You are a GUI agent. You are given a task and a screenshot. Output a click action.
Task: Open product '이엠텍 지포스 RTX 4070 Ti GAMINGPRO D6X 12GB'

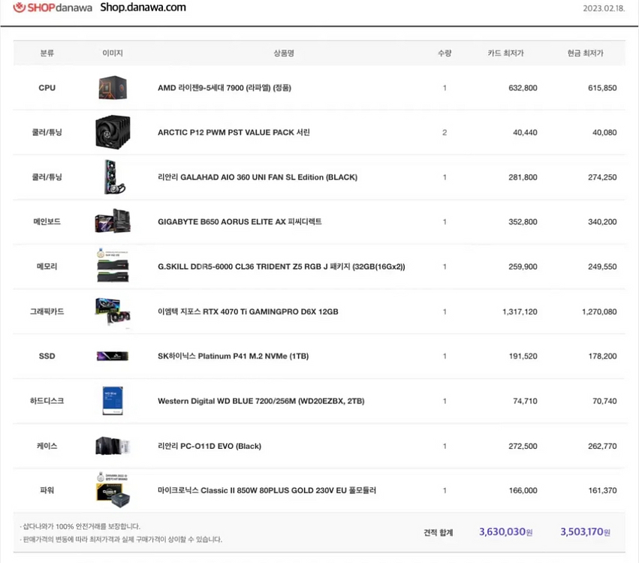pyautogui.click(x=249, y=312)
